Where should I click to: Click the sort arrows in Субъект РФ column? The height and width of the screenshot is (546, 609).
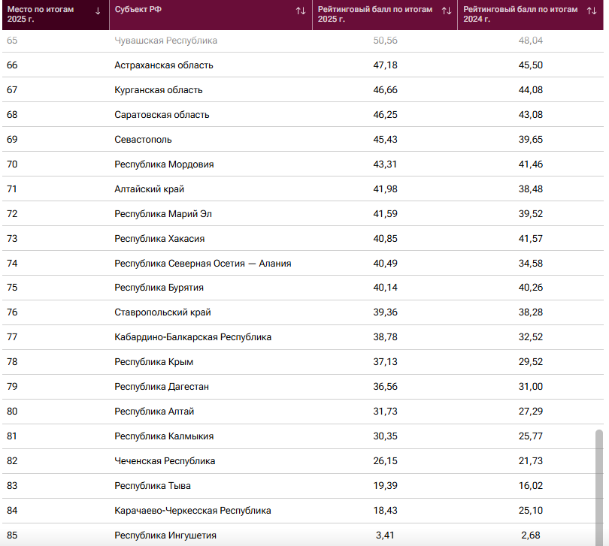tap(301, 11)
